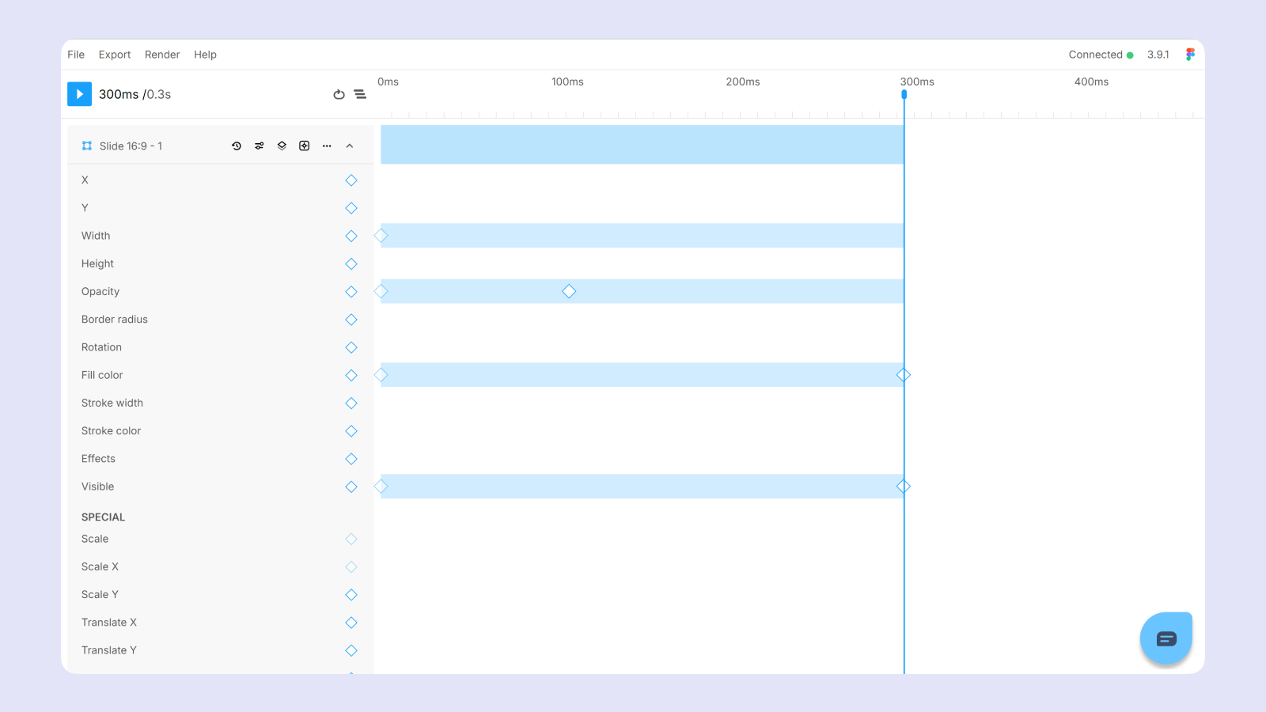Open the File menu
This screenshot has height=712, width=1266.
tap(76, 55)
